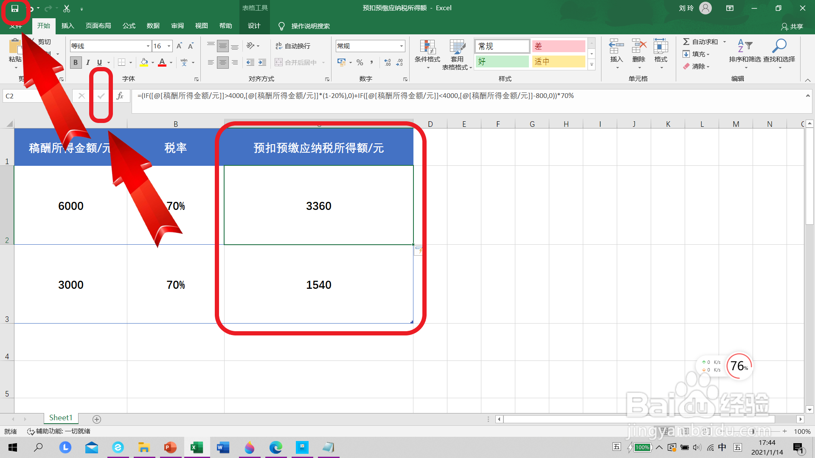Open font group dialog launcher
The height and width of the screenshot is (458, 815).
(x=197, y=79)
